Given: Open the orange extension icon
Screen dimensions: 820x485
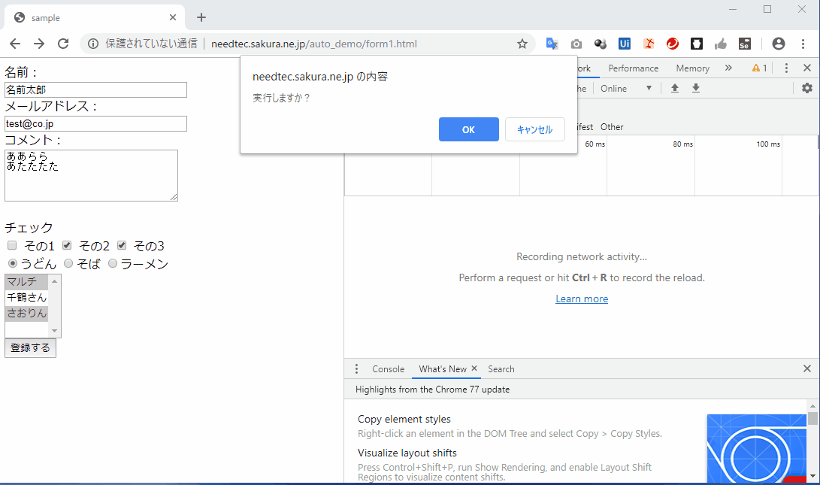Looking at the screenshot, I should [649, 44].
